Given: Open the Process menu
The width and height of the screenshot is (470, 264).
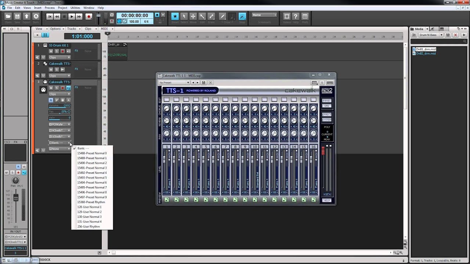Looking at the screenshot, I should pyautogui.click(x=50, y=8).
